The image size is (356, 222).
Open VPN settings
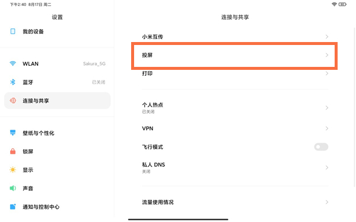coord(235,128)
